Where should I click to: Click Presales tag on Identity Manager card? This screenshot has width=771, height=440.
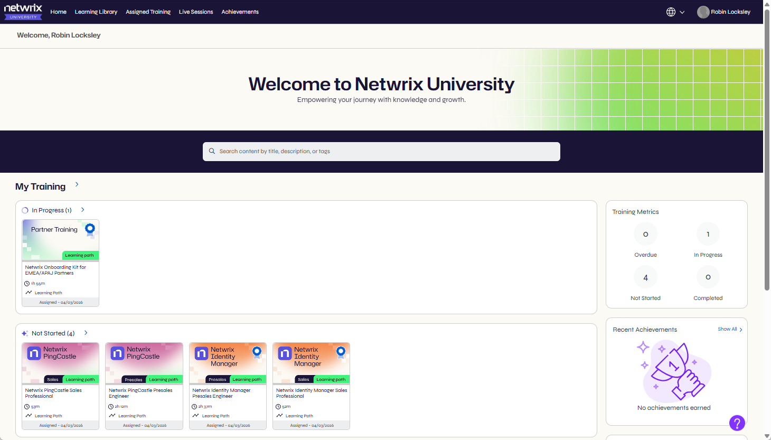(x=217, y=379)
